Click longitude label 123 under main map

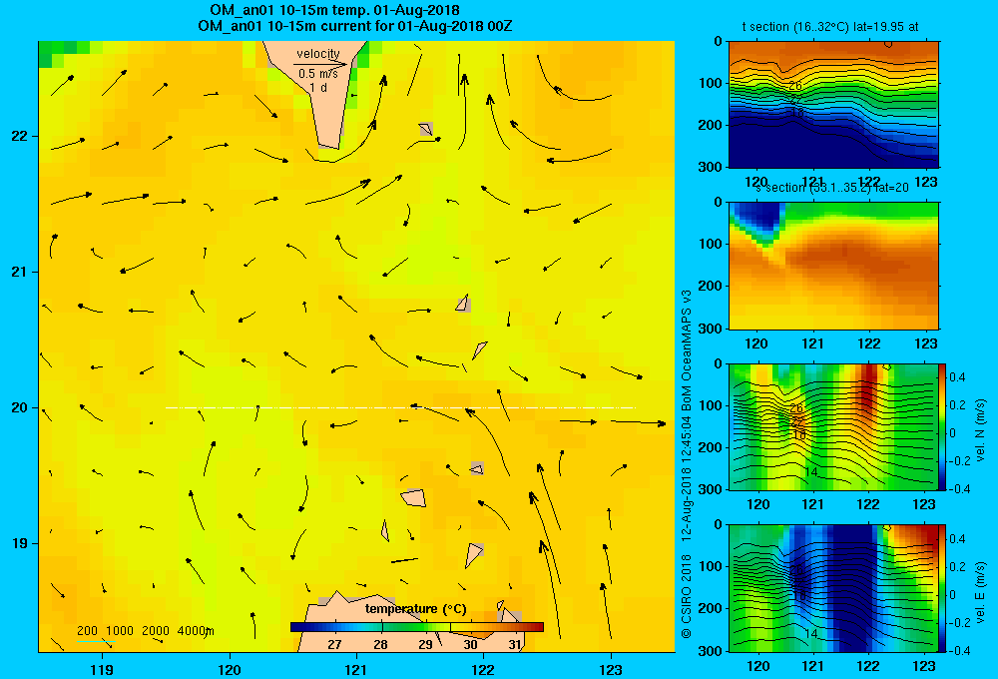611,669
